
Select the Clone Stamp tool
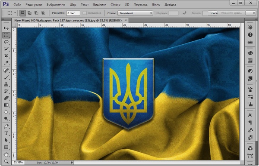pyautogui.click(x=6, y=84)
